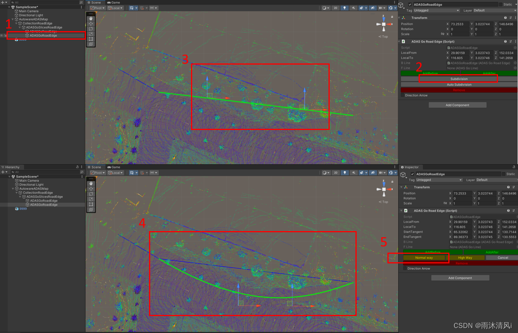Open Local dropdown in lower Scene toolbar
Image resolution: width=518 pixels, height=333 pixels.
115,173
